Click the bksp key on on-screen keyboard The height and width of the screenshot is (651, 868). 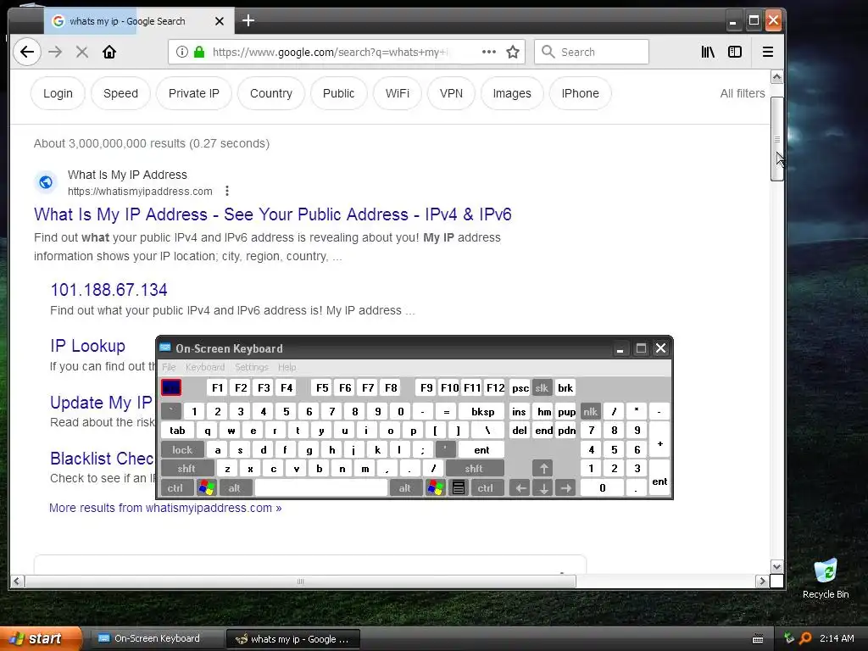482,411
